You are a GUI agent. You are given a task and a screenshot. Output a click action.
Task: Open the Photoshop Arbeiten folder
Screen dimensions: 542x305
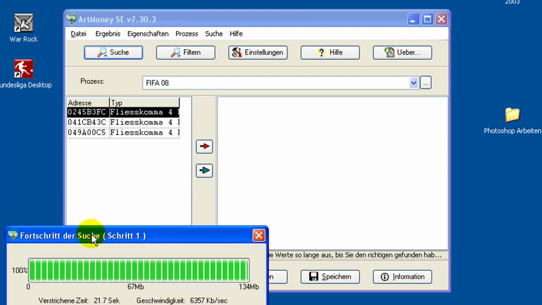[x=512, y=114]
